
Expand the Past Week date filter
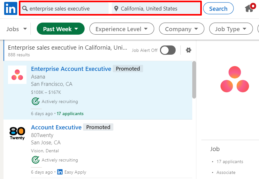[61, 29]
